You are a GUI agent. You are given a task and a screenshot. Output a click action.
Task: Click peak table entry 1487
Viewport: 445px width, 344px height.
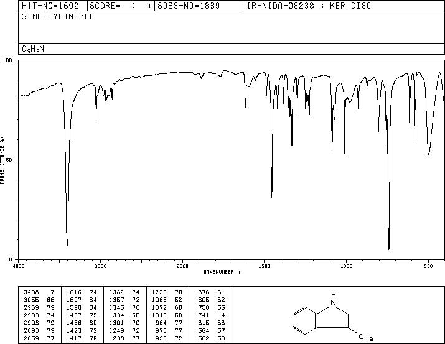coord(74,315)
